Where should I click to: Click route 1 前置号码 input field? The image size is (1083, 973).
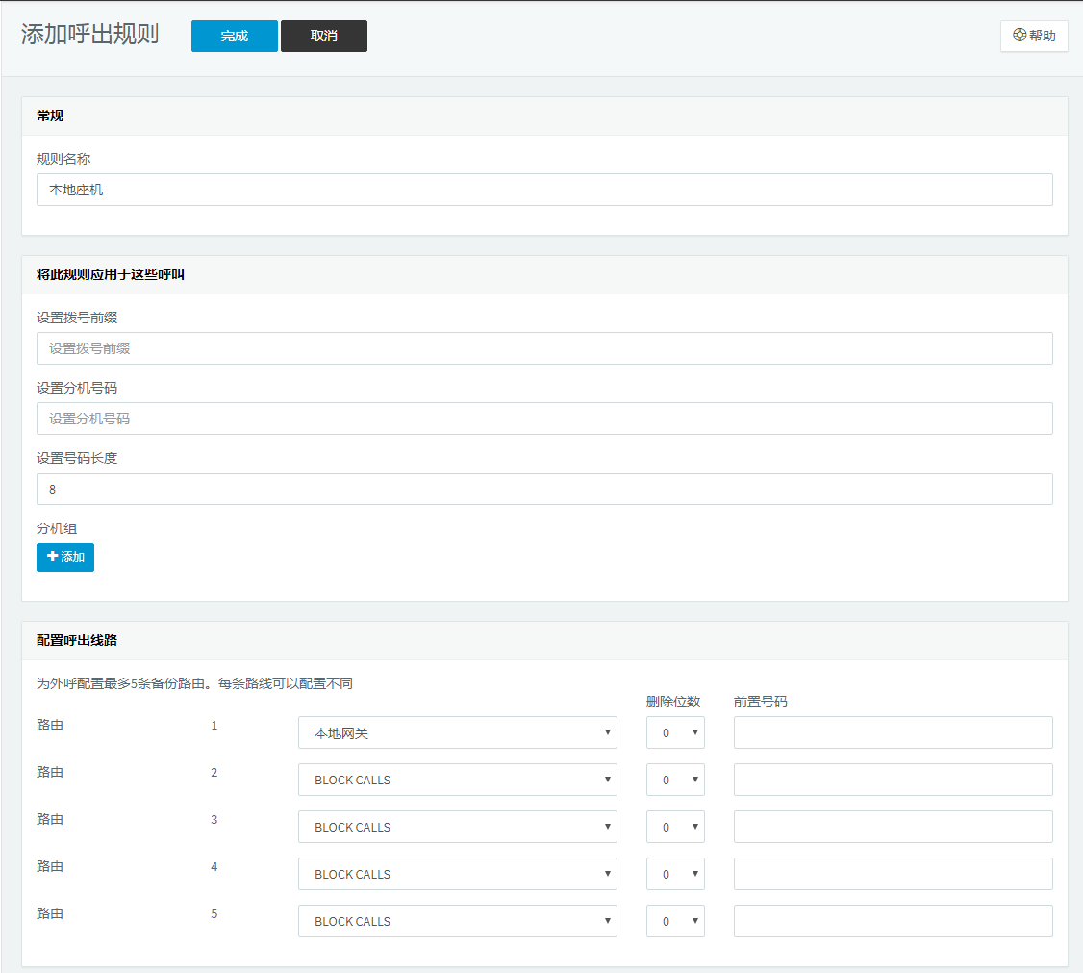894,732
